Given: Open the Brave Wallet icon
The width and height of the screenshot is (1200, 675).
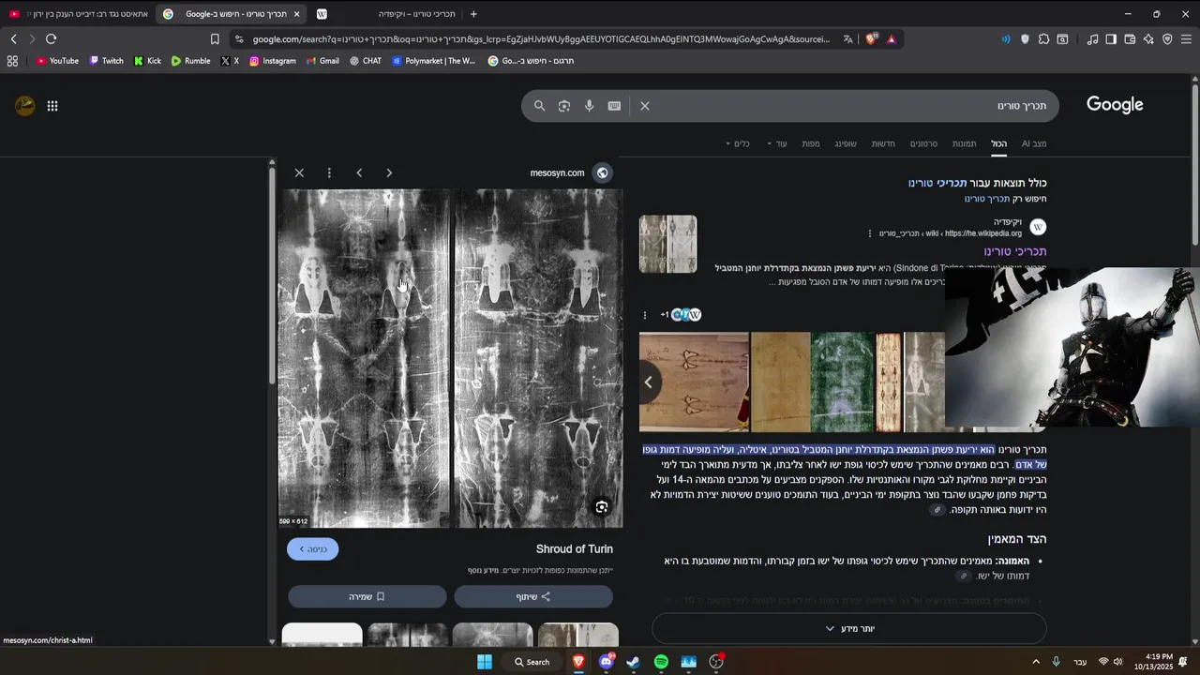Looking at the screenshot, I should pos(1130,39).
